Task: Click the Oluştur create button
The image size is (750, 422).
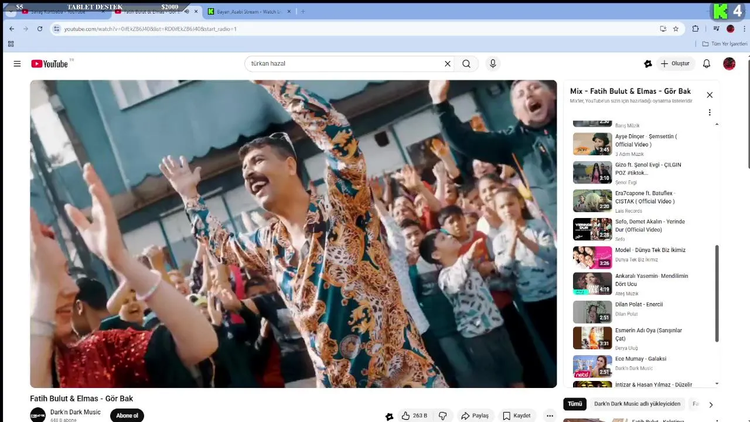Action: 676,64
